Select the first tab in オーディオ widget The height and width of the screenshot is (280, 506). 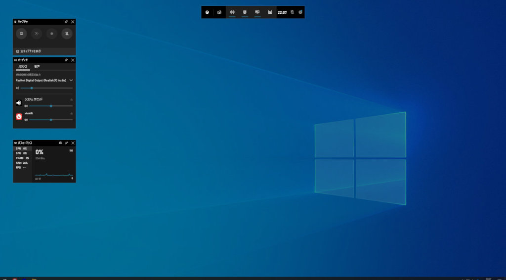click(23, 67)
